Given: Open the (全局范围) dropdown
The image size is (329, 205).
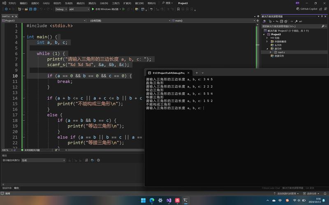Looking at the screenshot, I should click(130, 21).
